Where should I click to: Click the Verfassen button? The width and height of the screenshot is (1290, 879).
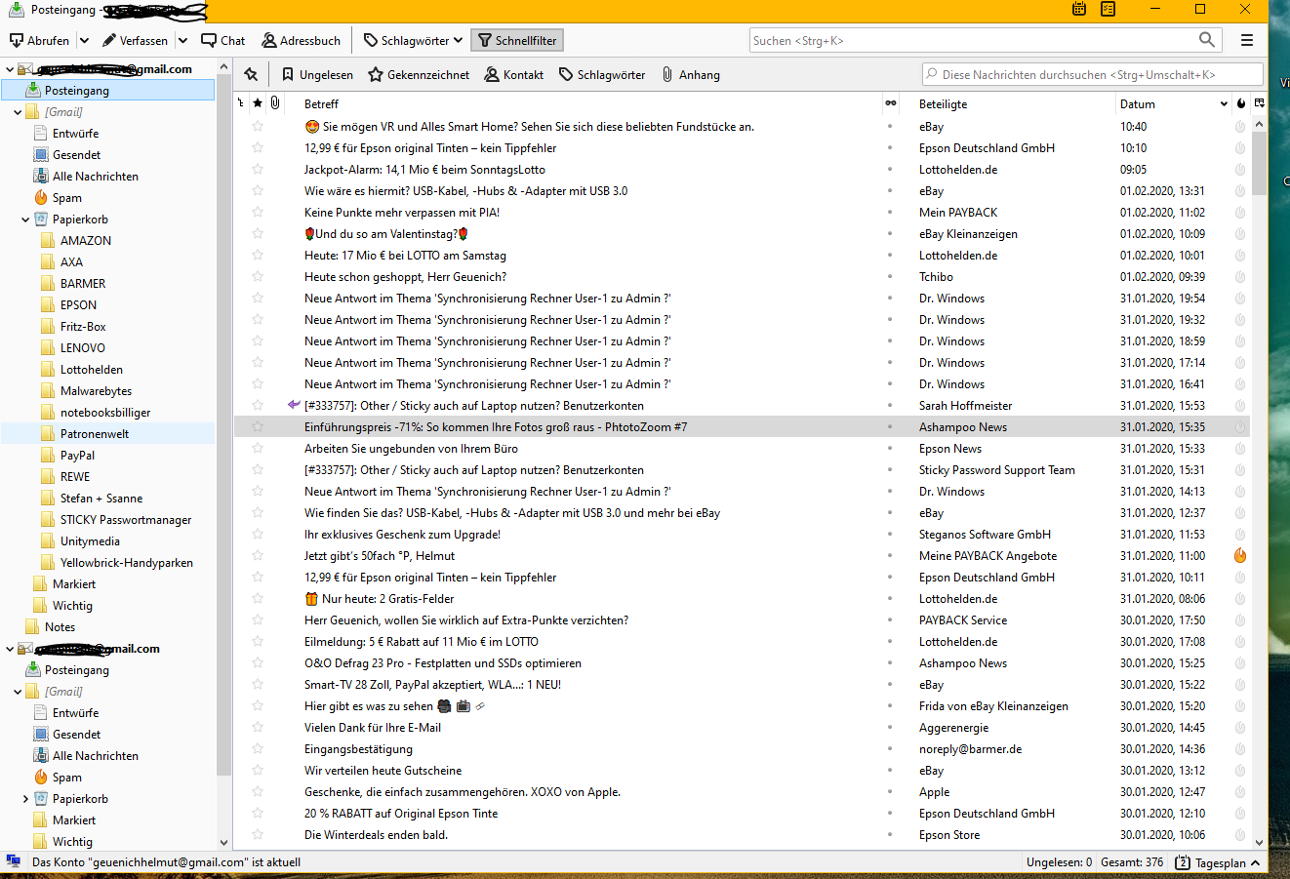coord(135,40)
